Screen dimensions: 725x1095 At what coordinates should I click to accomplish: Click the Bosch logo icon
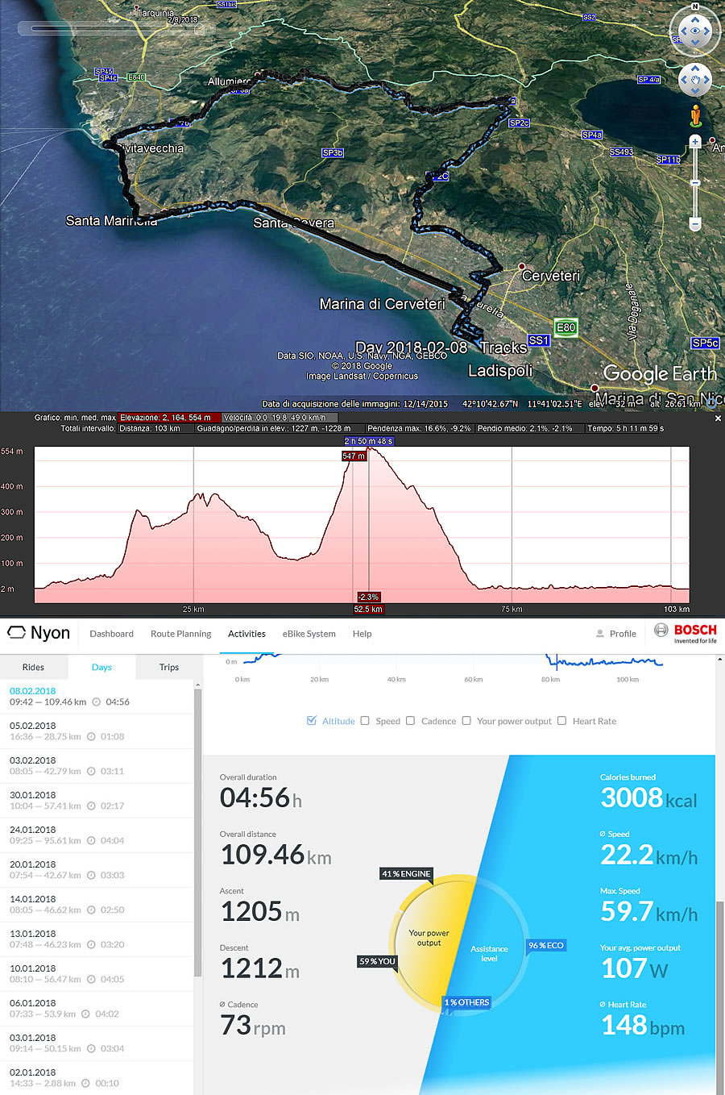(661, 631)
